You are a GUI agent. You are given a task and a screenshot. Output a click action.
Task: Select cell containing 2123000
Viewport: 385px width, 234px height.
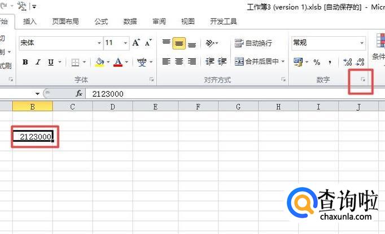coord(33,136)
